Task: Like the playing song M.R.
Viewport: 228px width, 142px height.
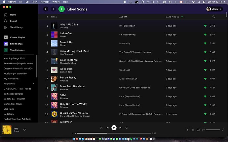Action: coord(25,130)
